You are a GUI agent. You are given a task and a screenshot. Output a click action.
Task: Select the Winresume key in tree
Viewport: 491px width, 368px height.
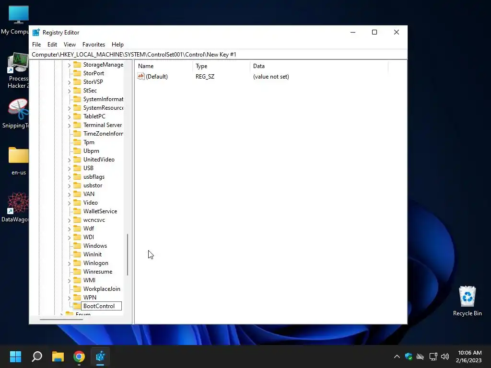tap(98, 272)
